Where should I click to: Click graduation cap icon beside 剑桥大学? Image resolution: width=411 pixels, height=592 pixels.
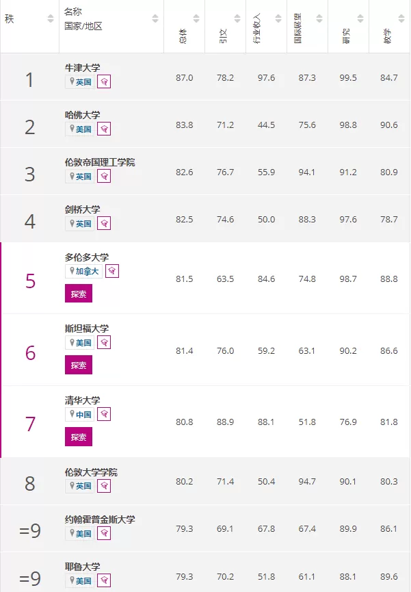point(104,223)
